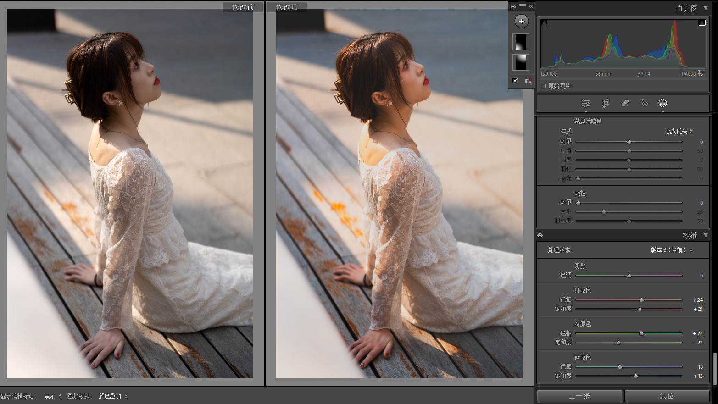Click the blue primary saturation value +13
This screenshot has height=404, width=718.
pos(698,376)
